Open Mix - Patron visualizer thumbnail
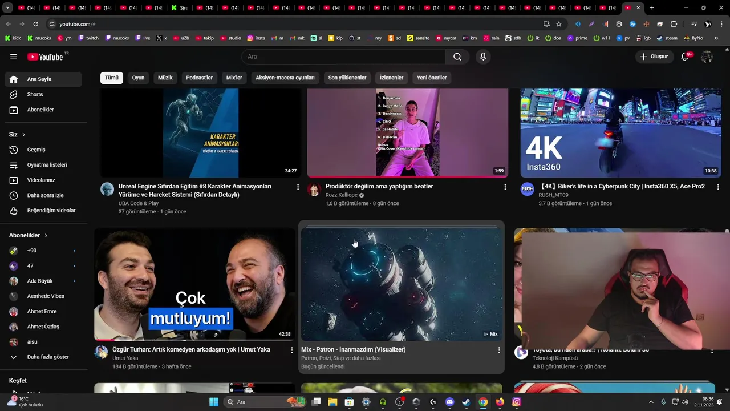Screen dimensions: 730x411 pos(402,284)
